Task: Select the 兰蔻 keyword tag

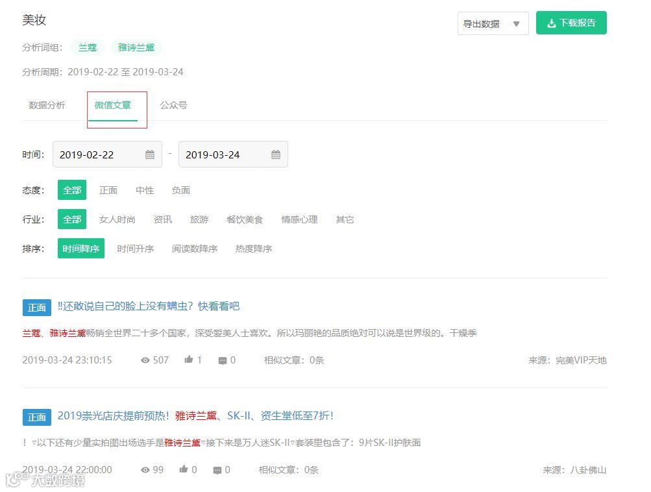Action: (x=88, y=48)
